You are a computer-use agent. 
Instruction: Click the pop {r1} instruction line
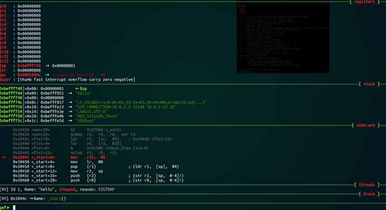point(96,167)
